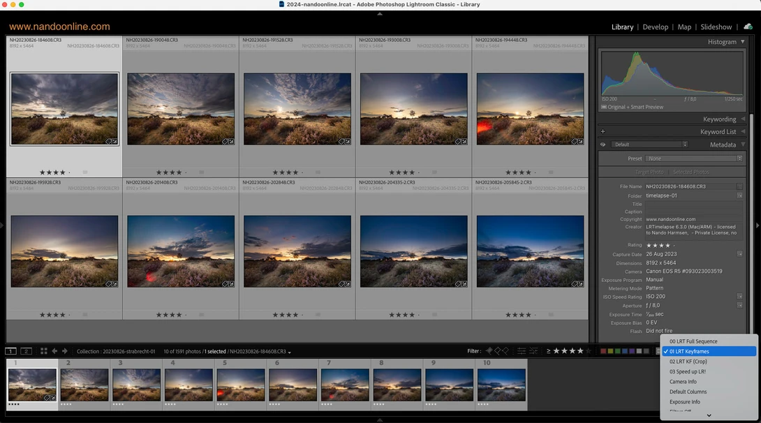The width and height of the screenshot is (761, 423).
Task: Hide top module panel with arrow
Action: [380, 14]
